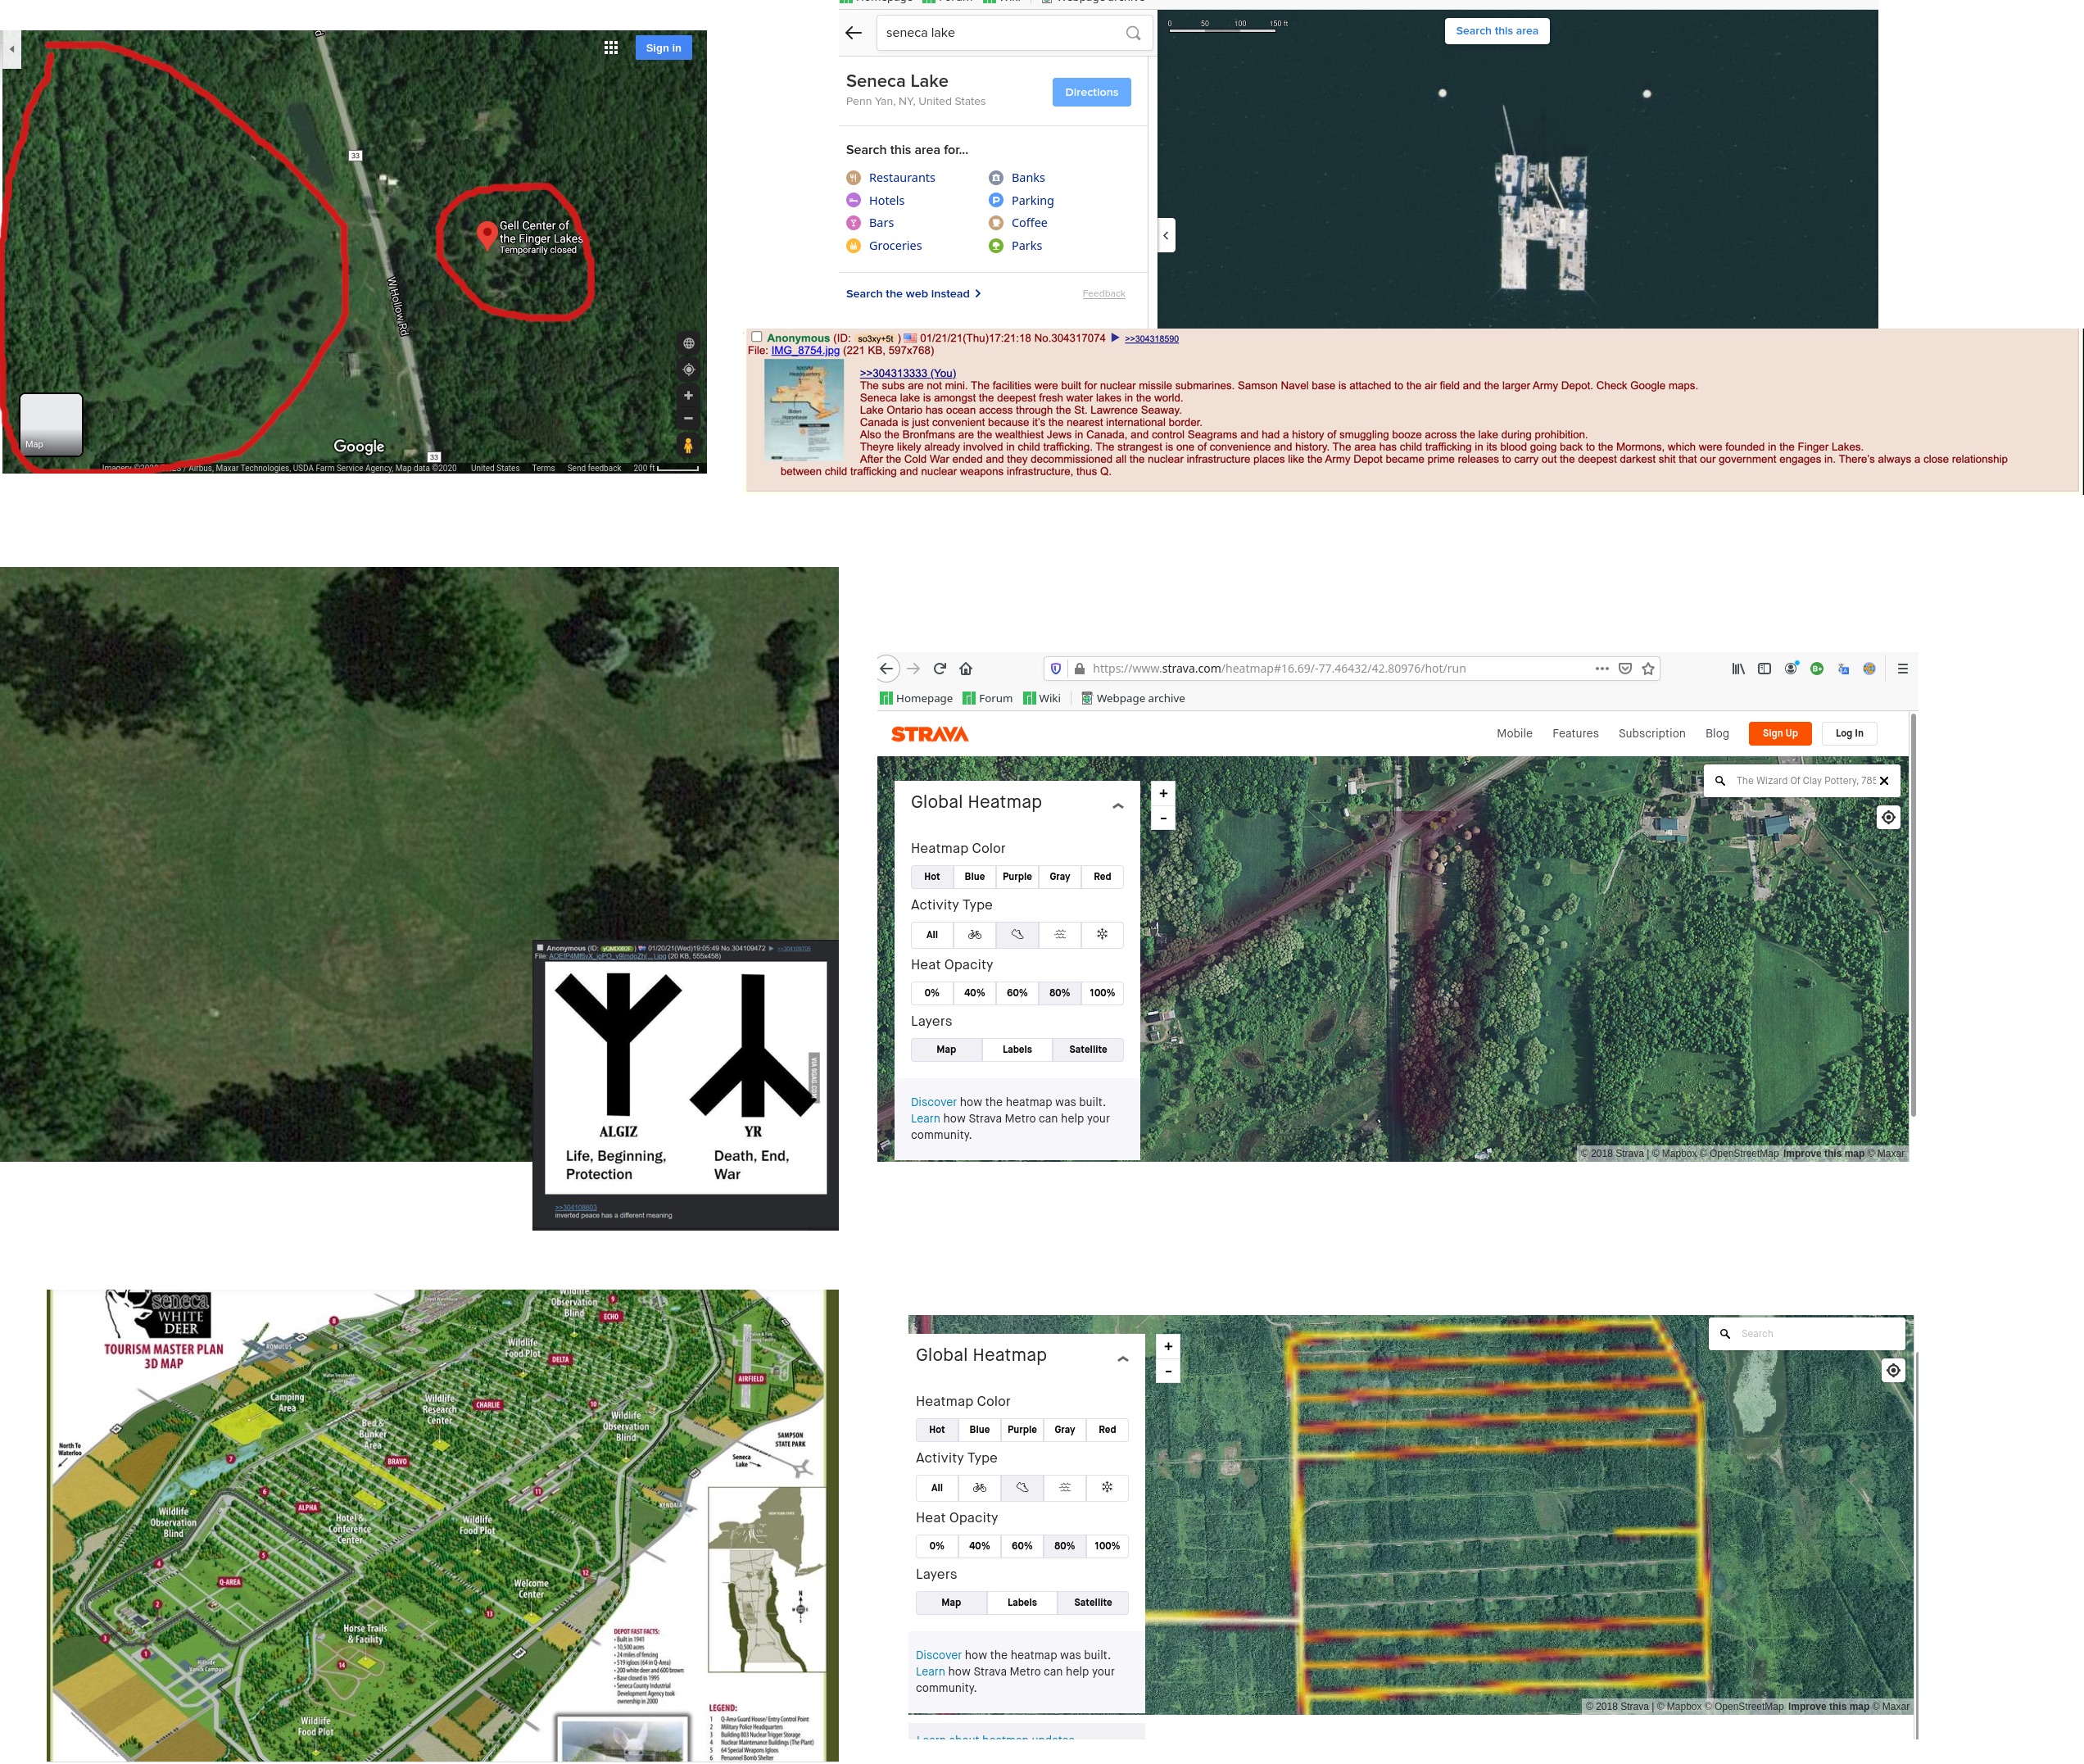The width and height of the screenshot is (2084, 1764).
Task: Click the Google Maps Sign in button
Action: 663,48
